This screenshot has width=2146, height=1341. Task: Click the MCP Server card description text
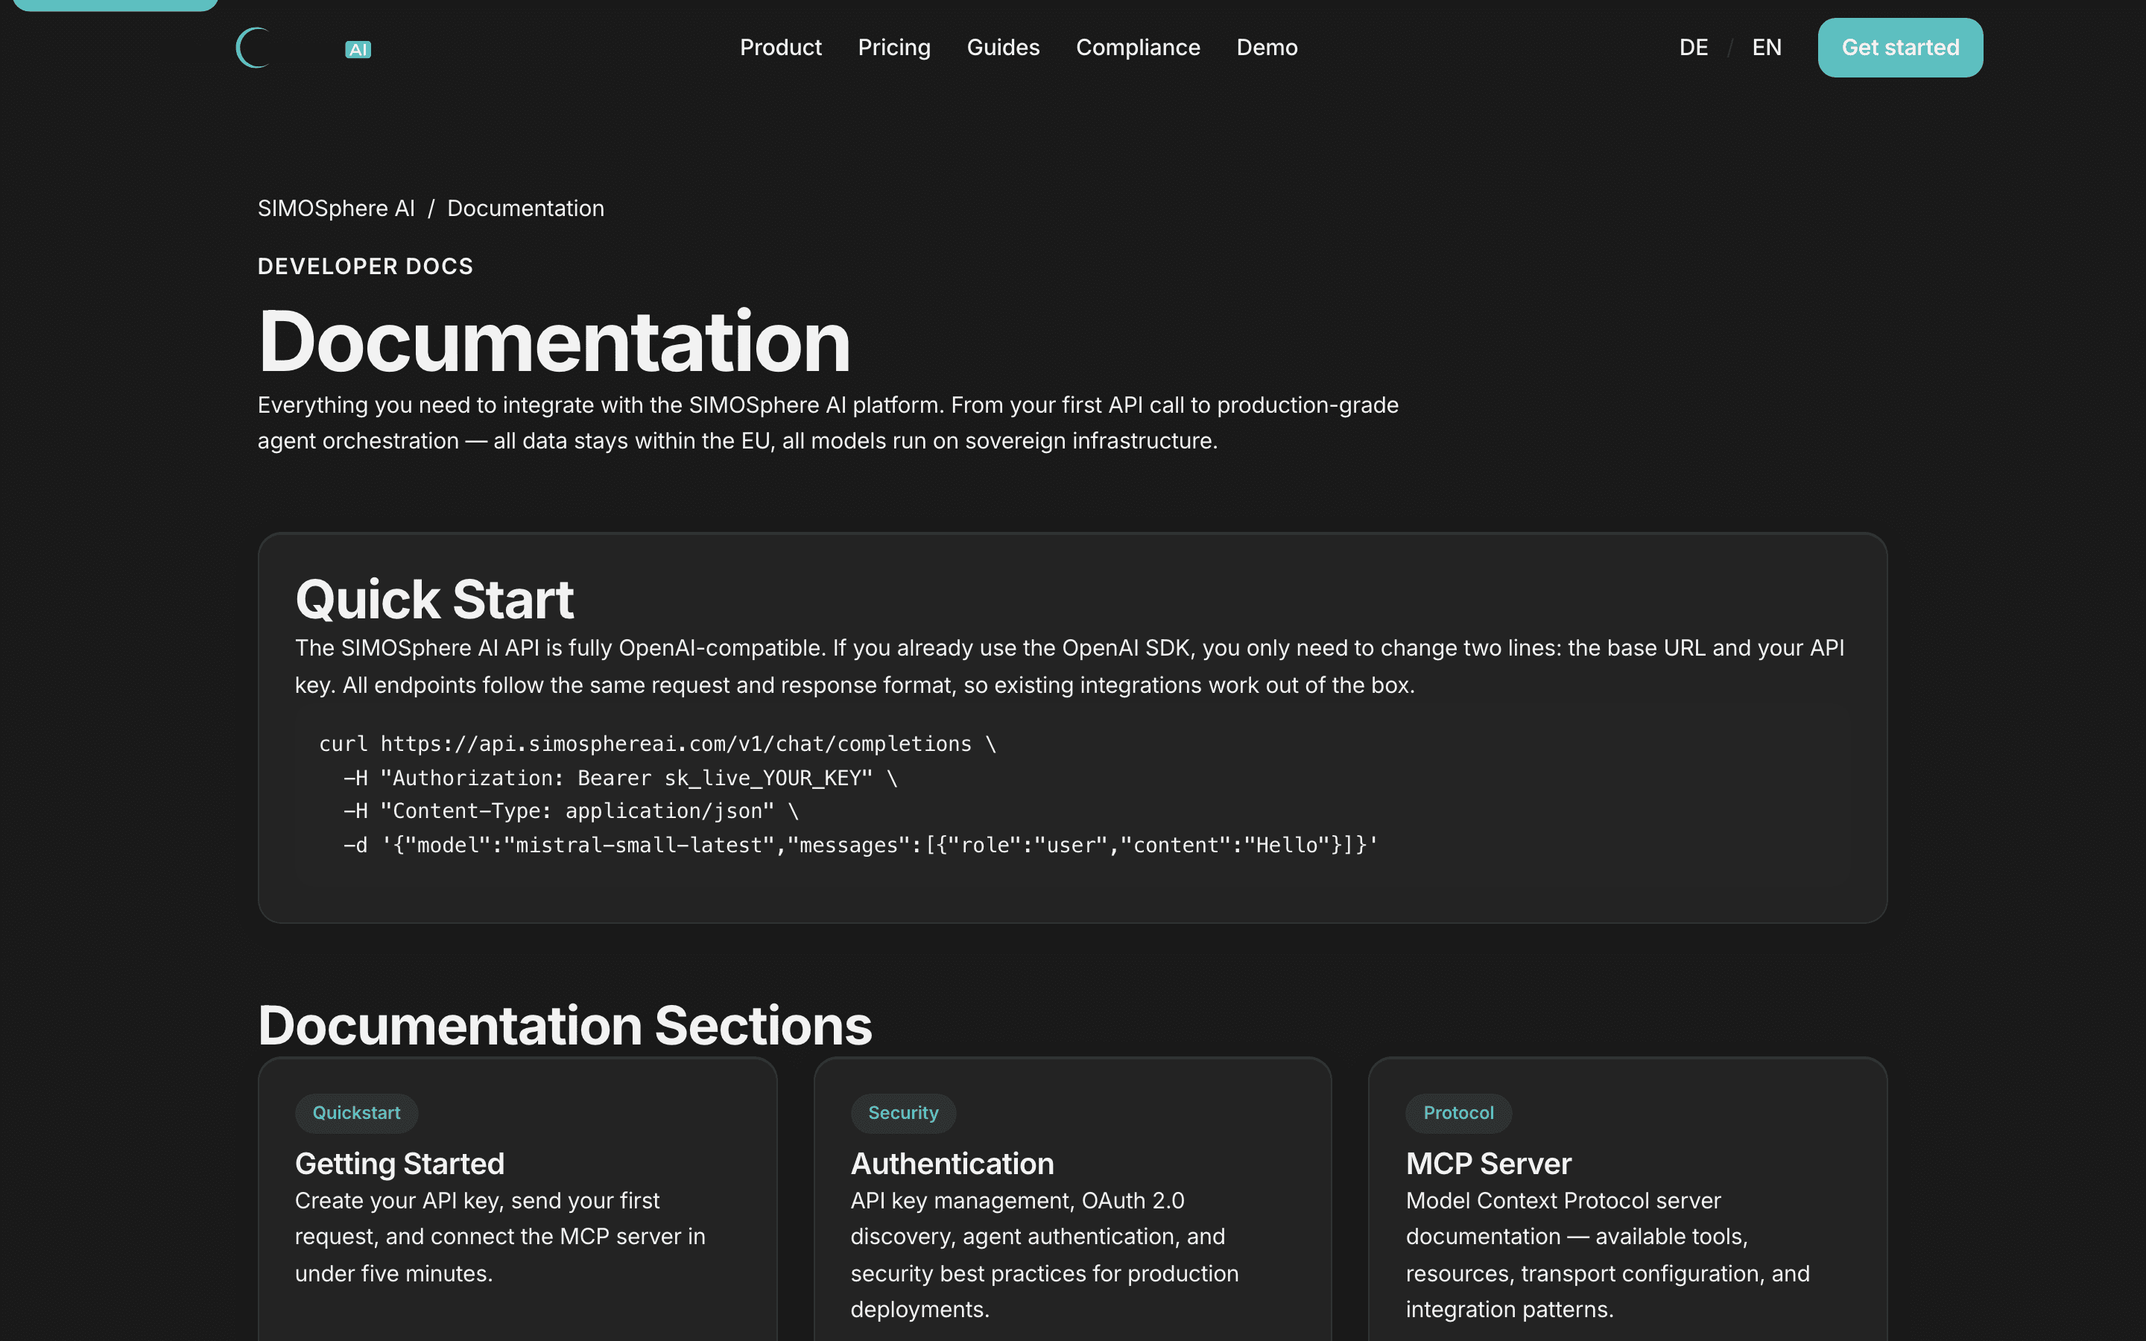(1607, 1255)
